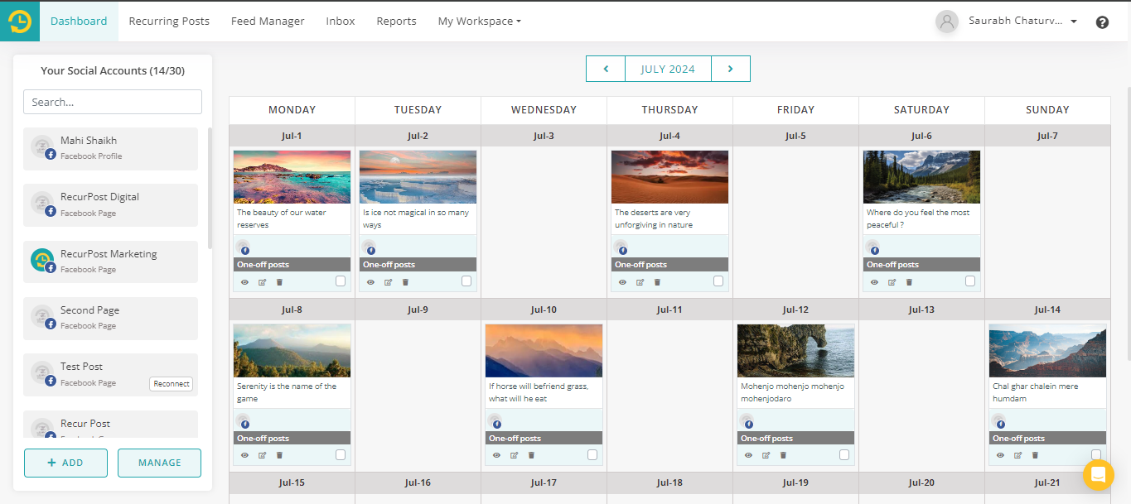Tick the checkbox on the Jul-2 post
The image size is (1131, 504).
(x=466, y=281)
